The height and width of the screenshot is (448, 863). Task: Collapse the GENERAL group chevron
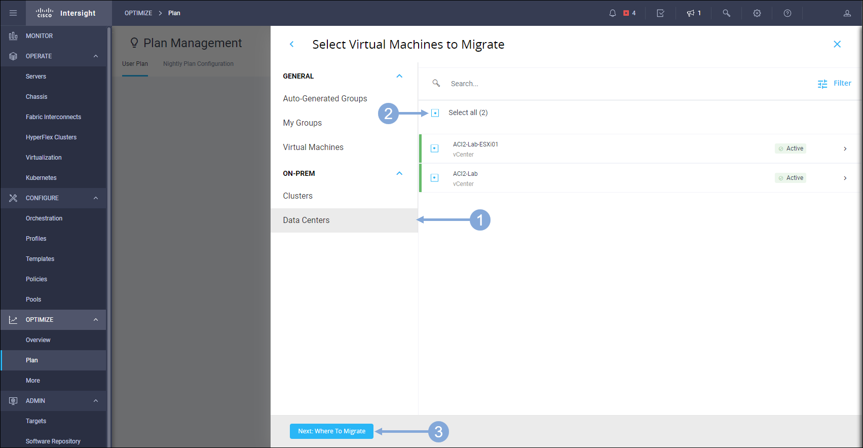click(x=399, y=76)
